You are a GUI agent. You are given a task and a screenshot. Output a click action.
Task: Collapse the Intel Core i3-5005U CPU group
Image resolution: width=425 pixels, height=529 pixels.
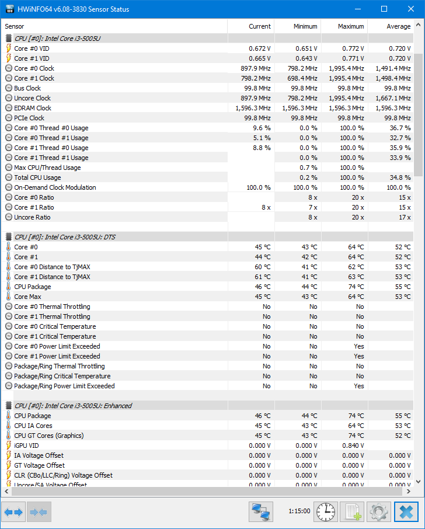click(x=57, y=39)
